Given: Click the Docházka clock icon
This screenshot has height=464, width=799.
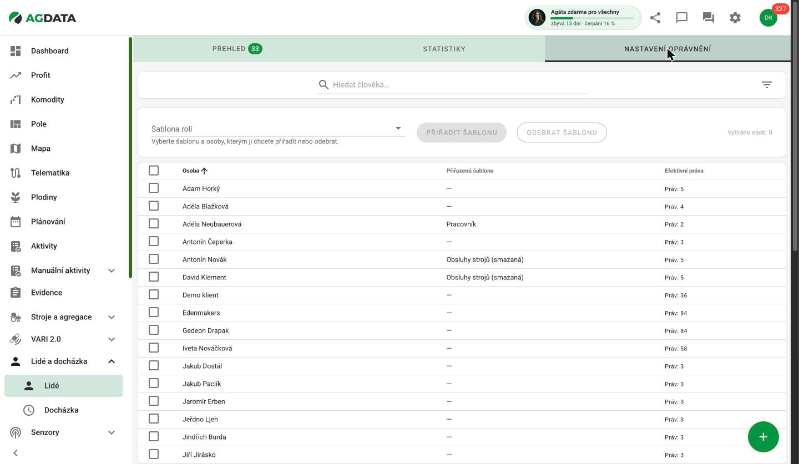Looking at the screenshot, I should (29, 410).
